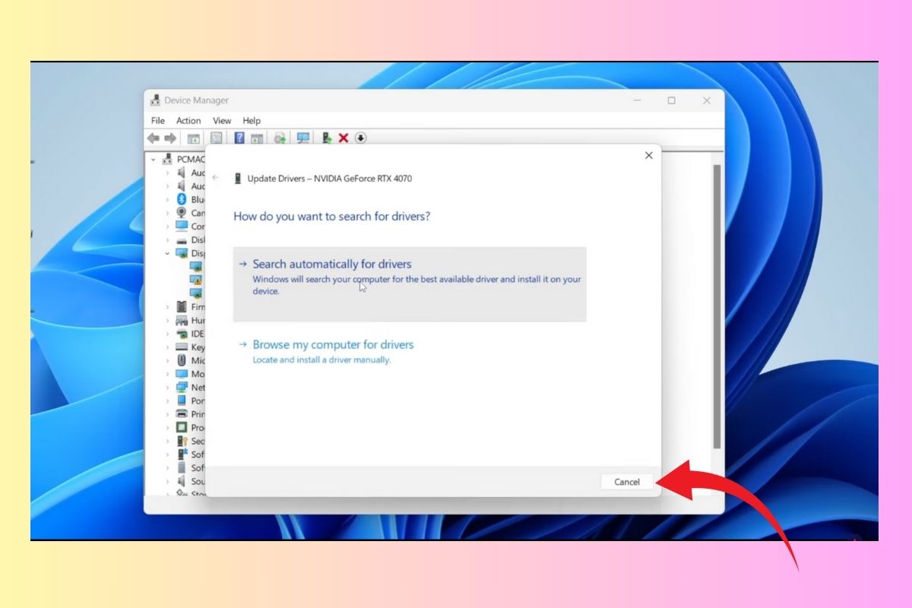Open the Help menu
Image resolution: width=912 pixels, height=608 pixels.
click(x=252, y=121)
